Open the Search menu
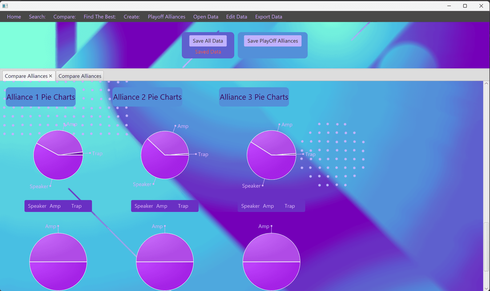 coord(37,17)
